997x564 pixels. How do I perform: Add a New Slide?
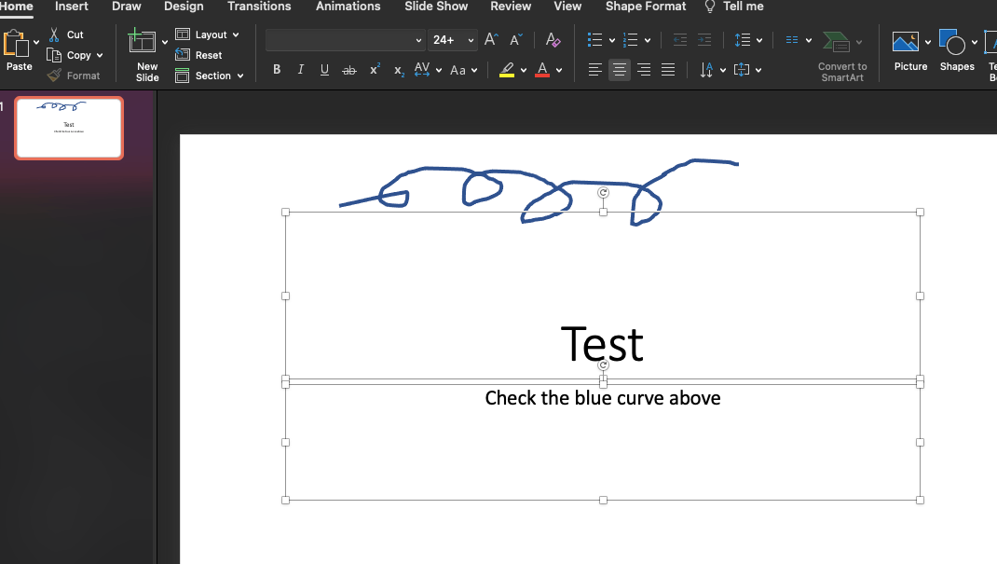(142, 41)
